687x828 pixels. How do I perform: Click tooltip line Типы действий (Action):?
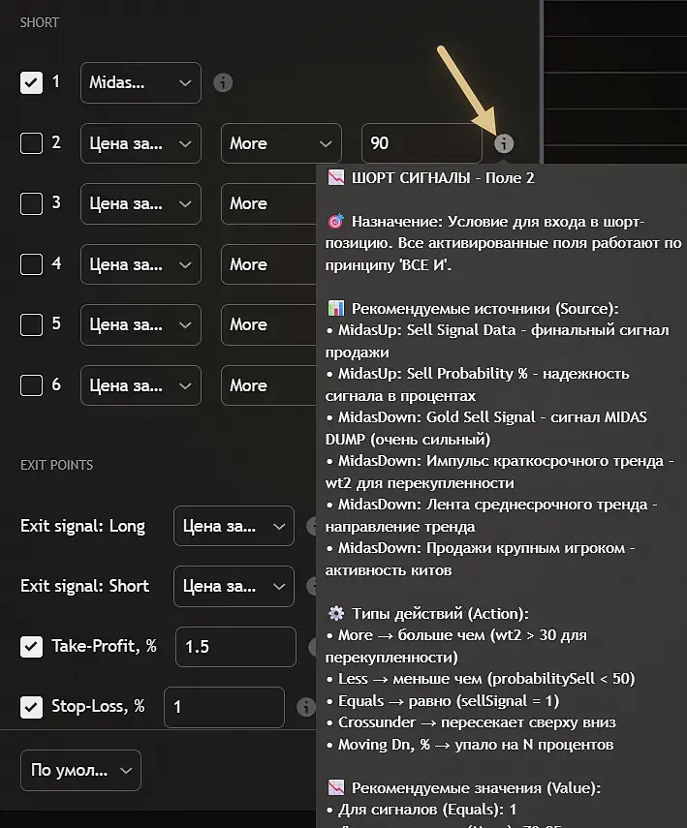coord(440,614)
